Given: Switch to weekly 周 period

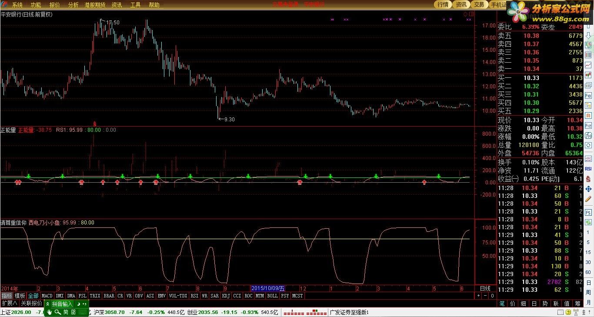Looking at the screenshot, I should [588, 292].
